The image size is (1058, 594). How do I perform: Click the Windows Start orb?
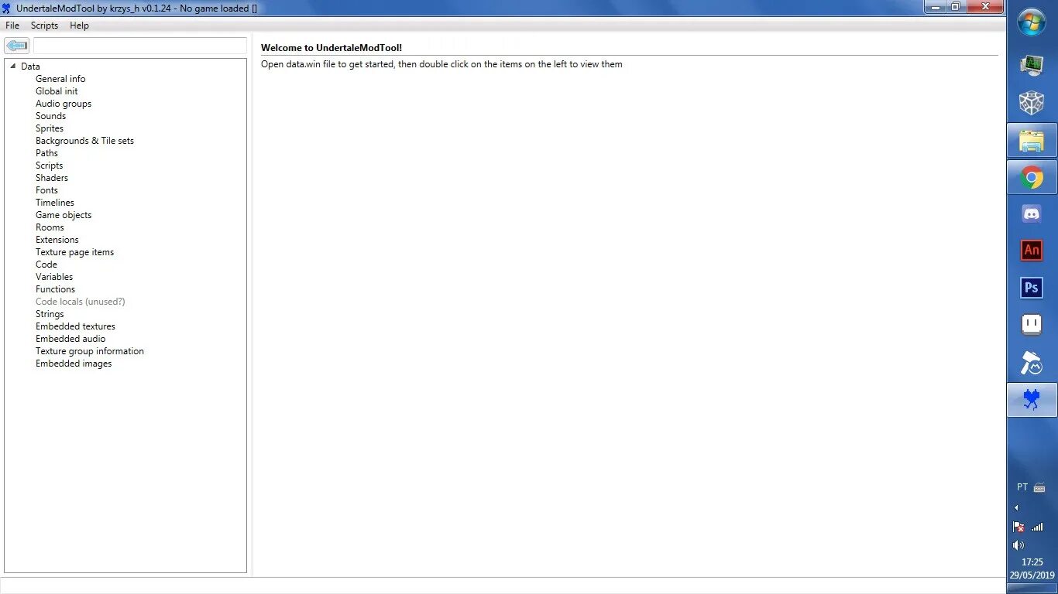[x=1032, y=22]
